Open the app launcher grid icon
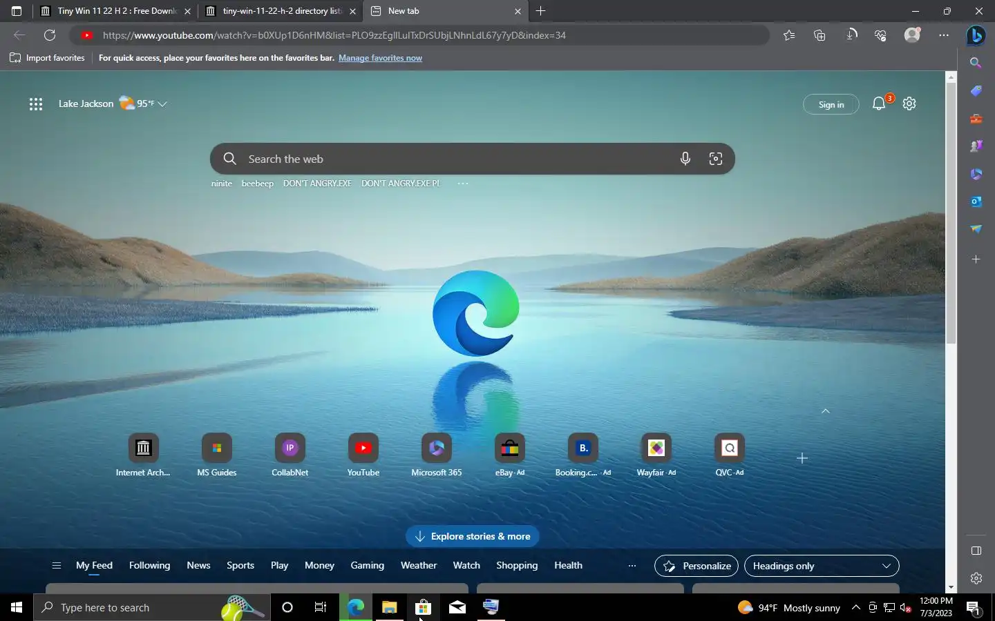 36,104
